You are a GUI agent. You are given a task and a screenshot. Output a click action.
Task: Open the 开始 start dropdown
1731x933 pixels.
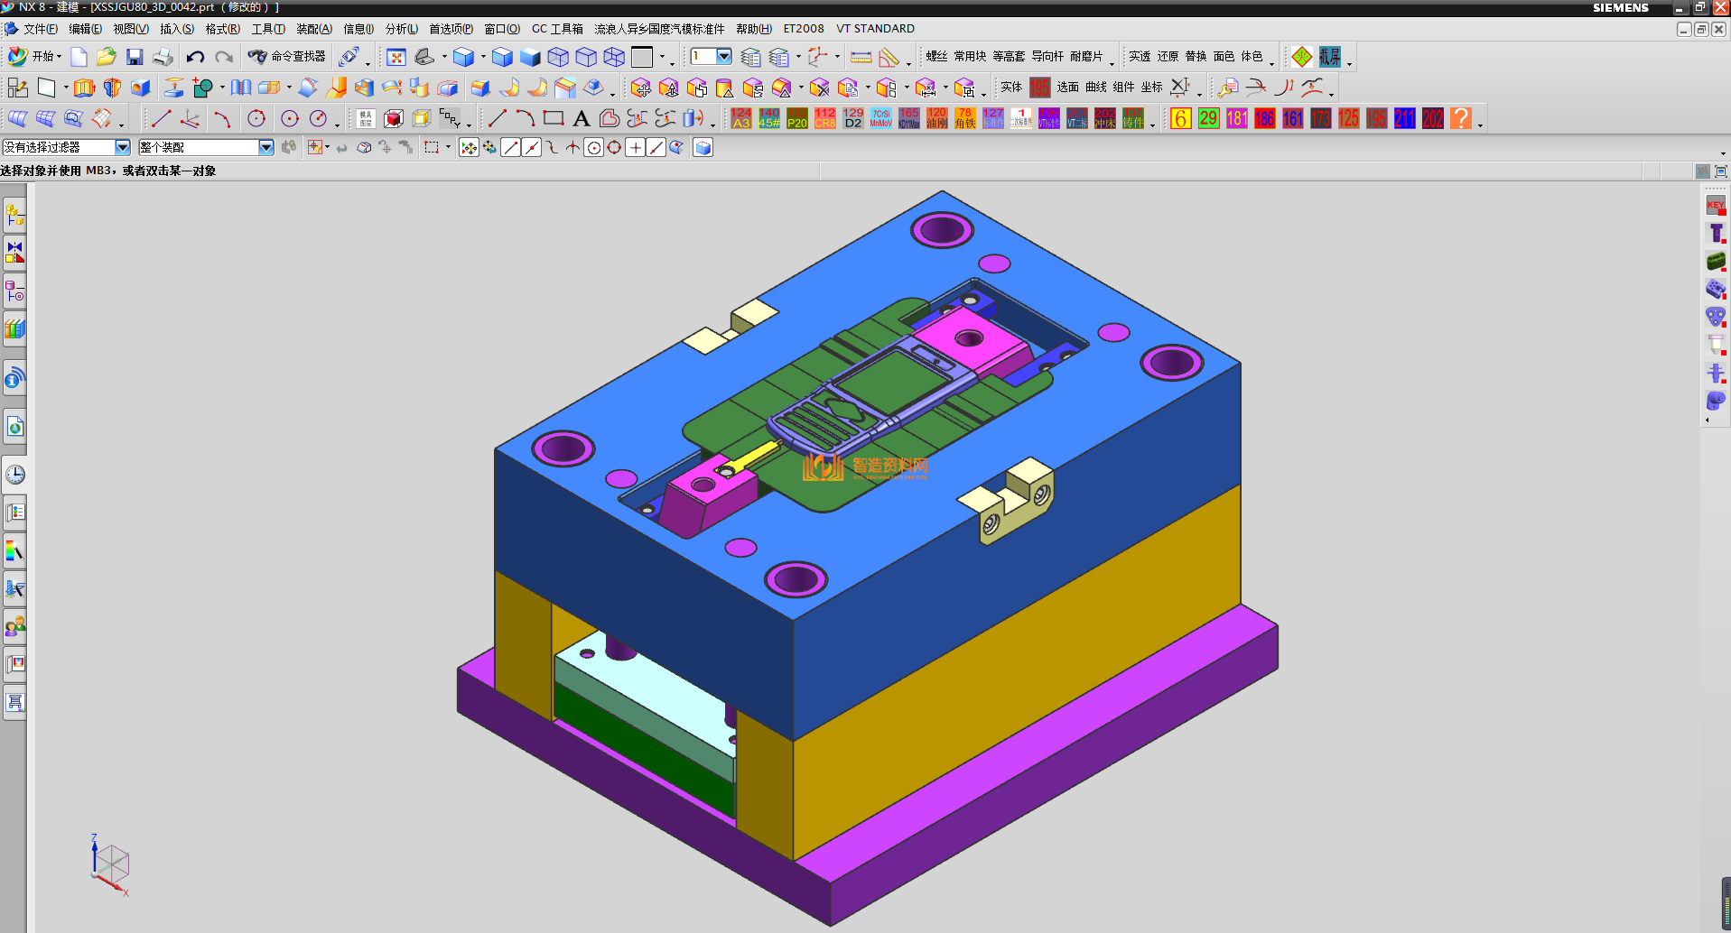coord(36,57)
